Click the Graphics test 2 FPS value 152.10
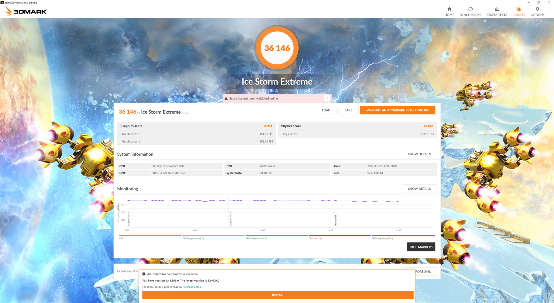The image size is (554, 303). point(266,142)
